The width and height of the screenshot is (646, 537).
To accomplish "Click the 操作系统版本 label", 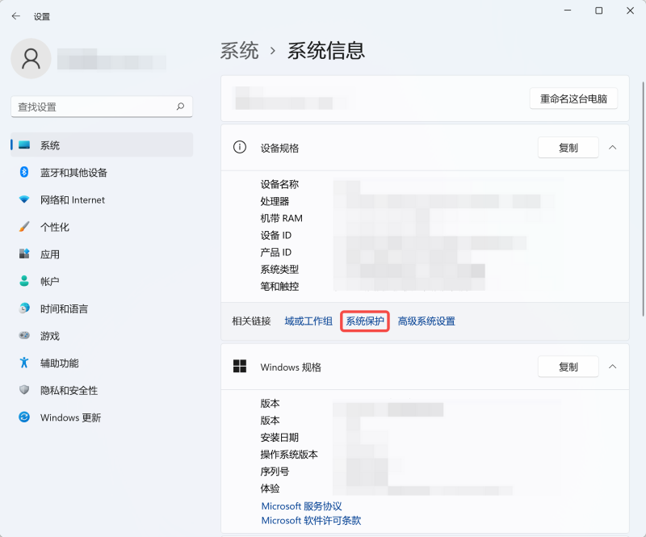I will click(x=289, y=455).
